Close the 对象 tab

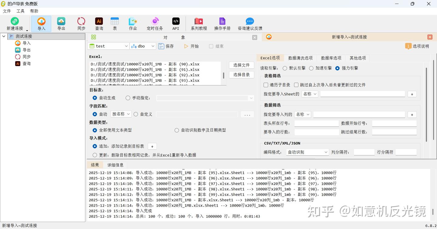pyautogui.click(x=255, y=37)
